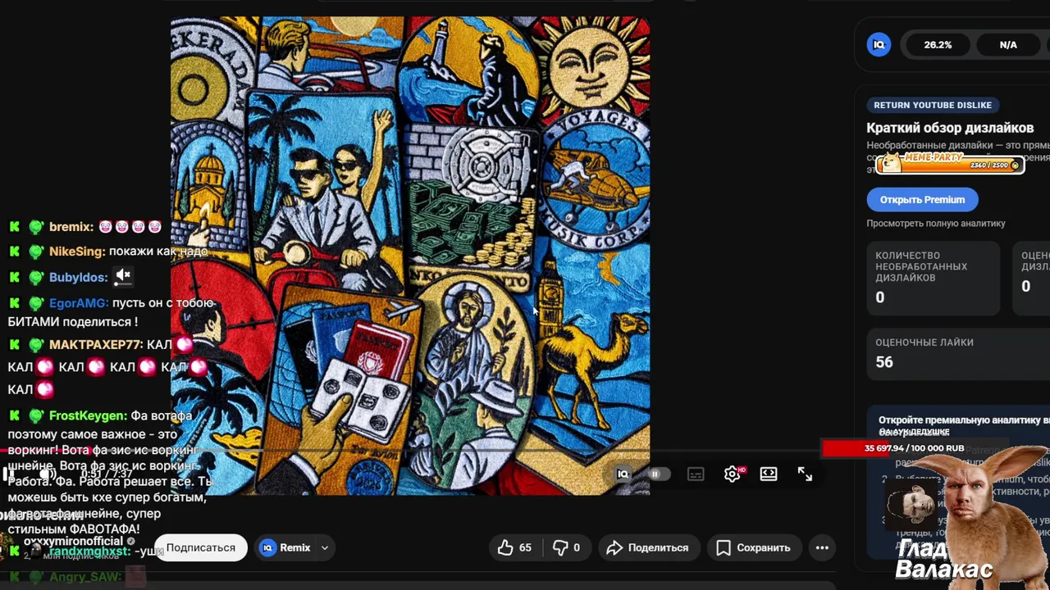Image resolution: width=1050 pixels, height=590 pixels.
Task: Click the Оценочные лайки 56 card
Action: 958,354
